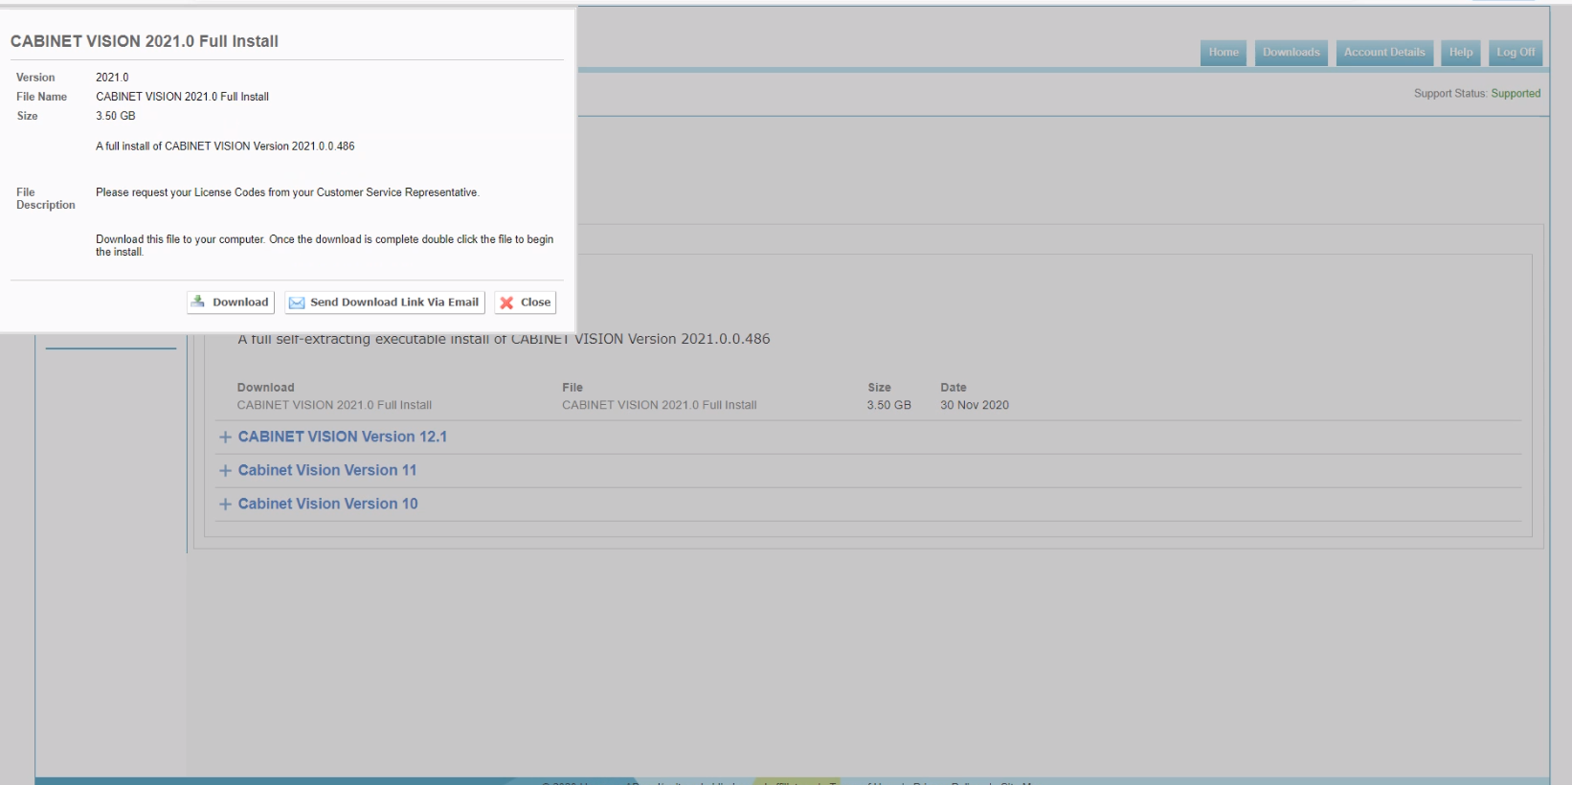This screenshot has width=1572, height=785.
Task: Click the Size column header
Action: [x=879, y=388]
